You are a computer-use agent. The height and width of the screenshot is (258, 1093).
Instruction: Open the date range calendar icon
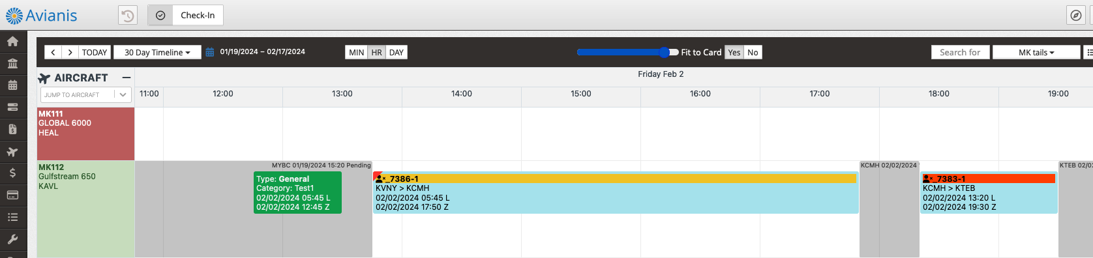coord(210,52)
